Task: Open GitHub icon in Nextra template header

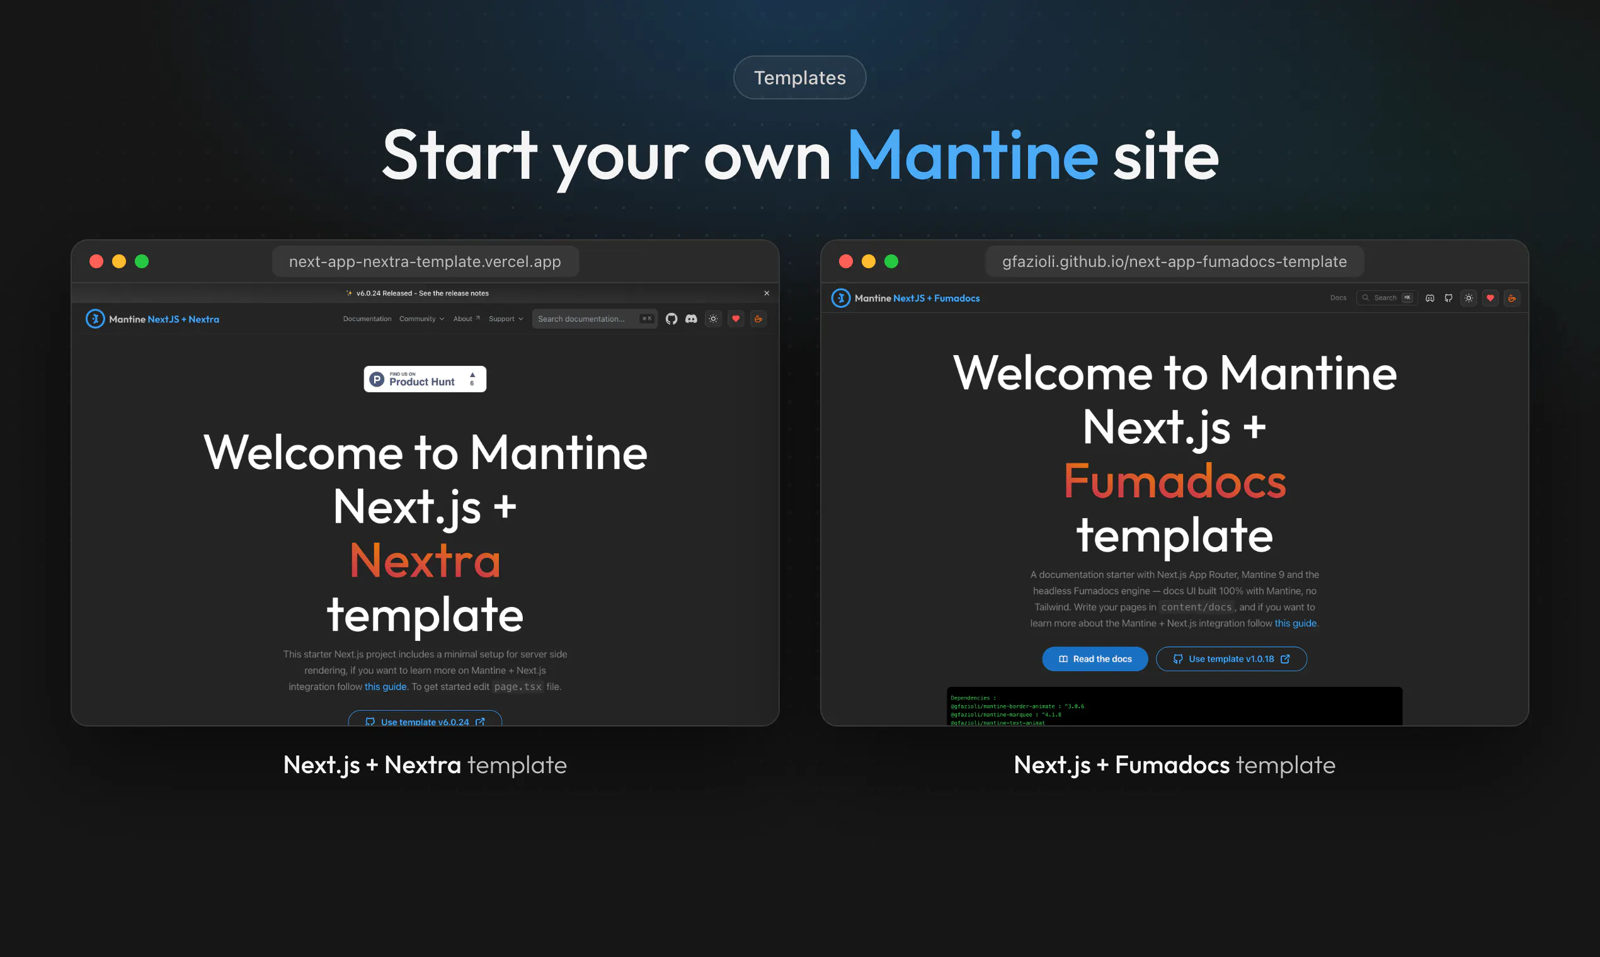Action: (671, 319)
